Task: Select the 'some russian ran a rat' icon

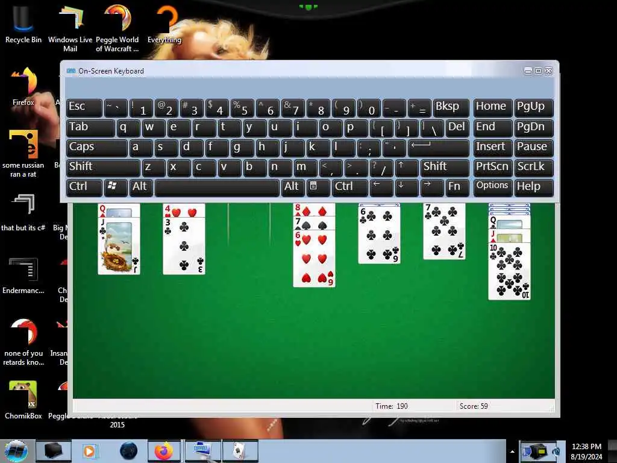Action: pyautogui.click(x=23, y=154)
